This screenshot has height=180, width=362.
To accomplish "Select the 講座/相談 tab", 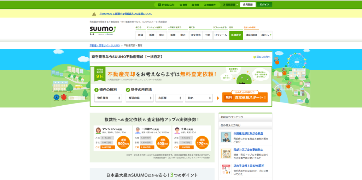I will tap(251, 35).
